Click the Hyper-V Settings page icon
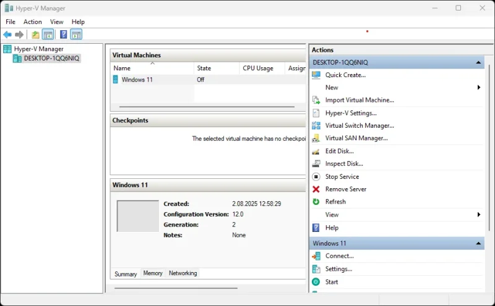Screen dimensions: 495x306 316,113
